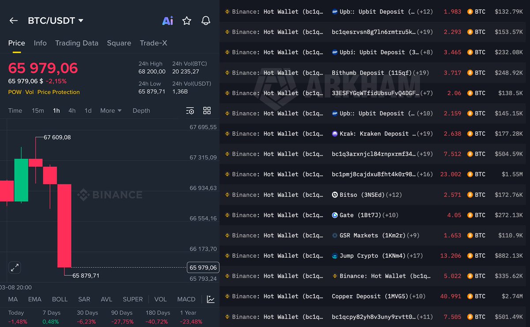Toggle the MA indicator
The width and height of the screenshot is (530, 327).
[13, 299]
